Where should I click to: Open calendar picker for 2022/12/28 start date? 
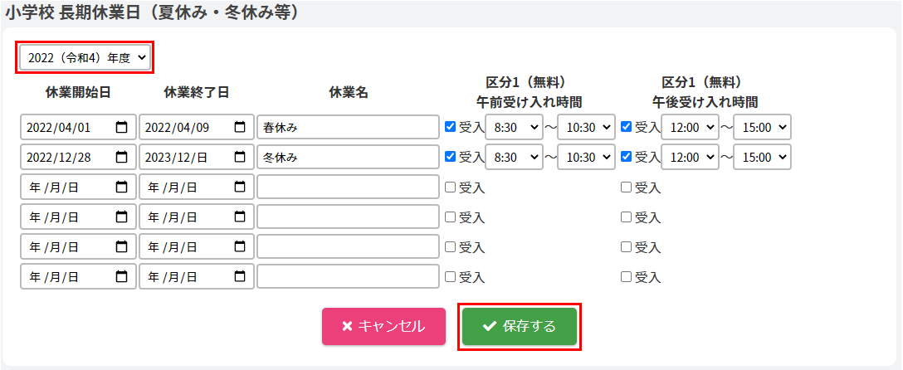pos(122,157)
